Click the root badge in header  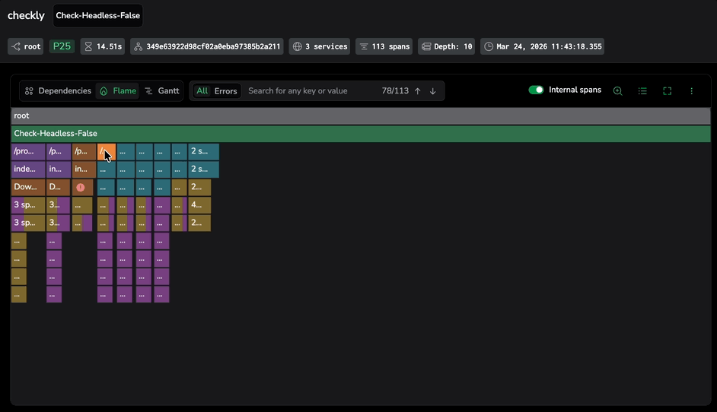tap(26, 46)
